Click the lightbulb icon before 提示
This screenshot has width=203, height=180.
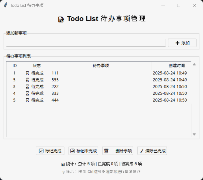pyautogui.click(x=63, y=172)
